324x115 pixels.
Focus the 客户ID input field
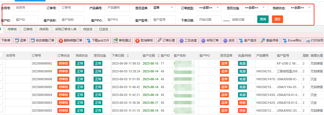click(x=26, y=19)
